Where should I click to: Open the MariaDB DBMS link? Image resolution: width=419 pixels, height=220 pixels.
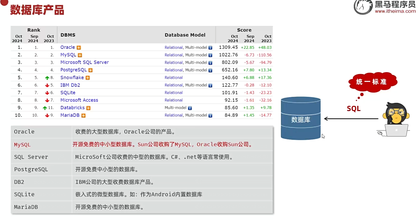click(x=70, y=115)
